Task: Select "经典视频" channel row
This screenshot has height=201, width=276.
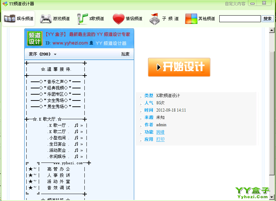Action: click(x=56, y=88)
